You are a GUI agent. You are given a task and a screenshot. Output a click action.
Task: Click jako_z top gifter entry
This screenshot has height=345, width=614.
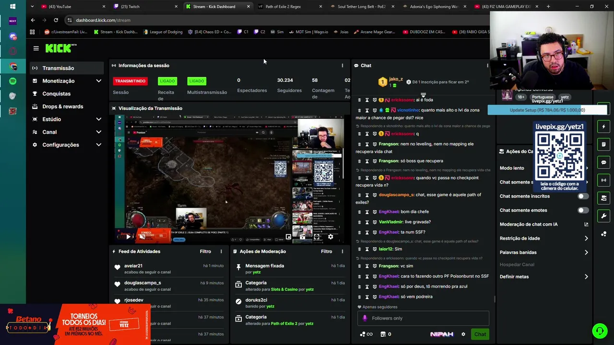[x=391, y=82]
